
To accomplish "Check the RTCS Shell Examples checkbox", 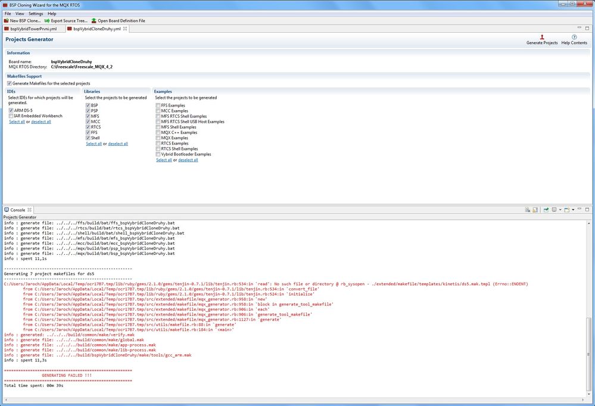I will coord(158,149).
